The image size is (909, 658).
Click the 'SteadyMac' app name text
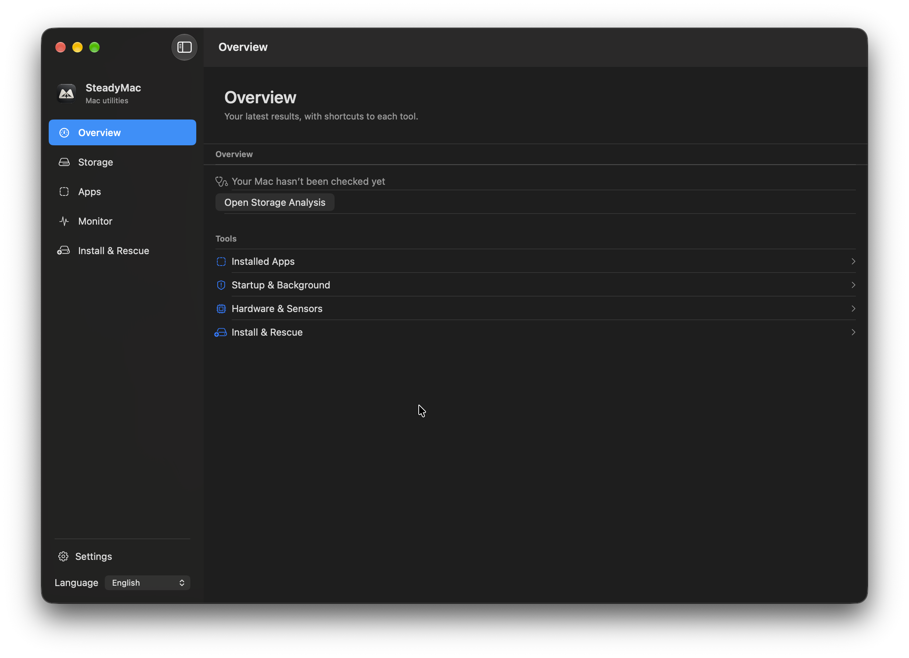[113, 88]
